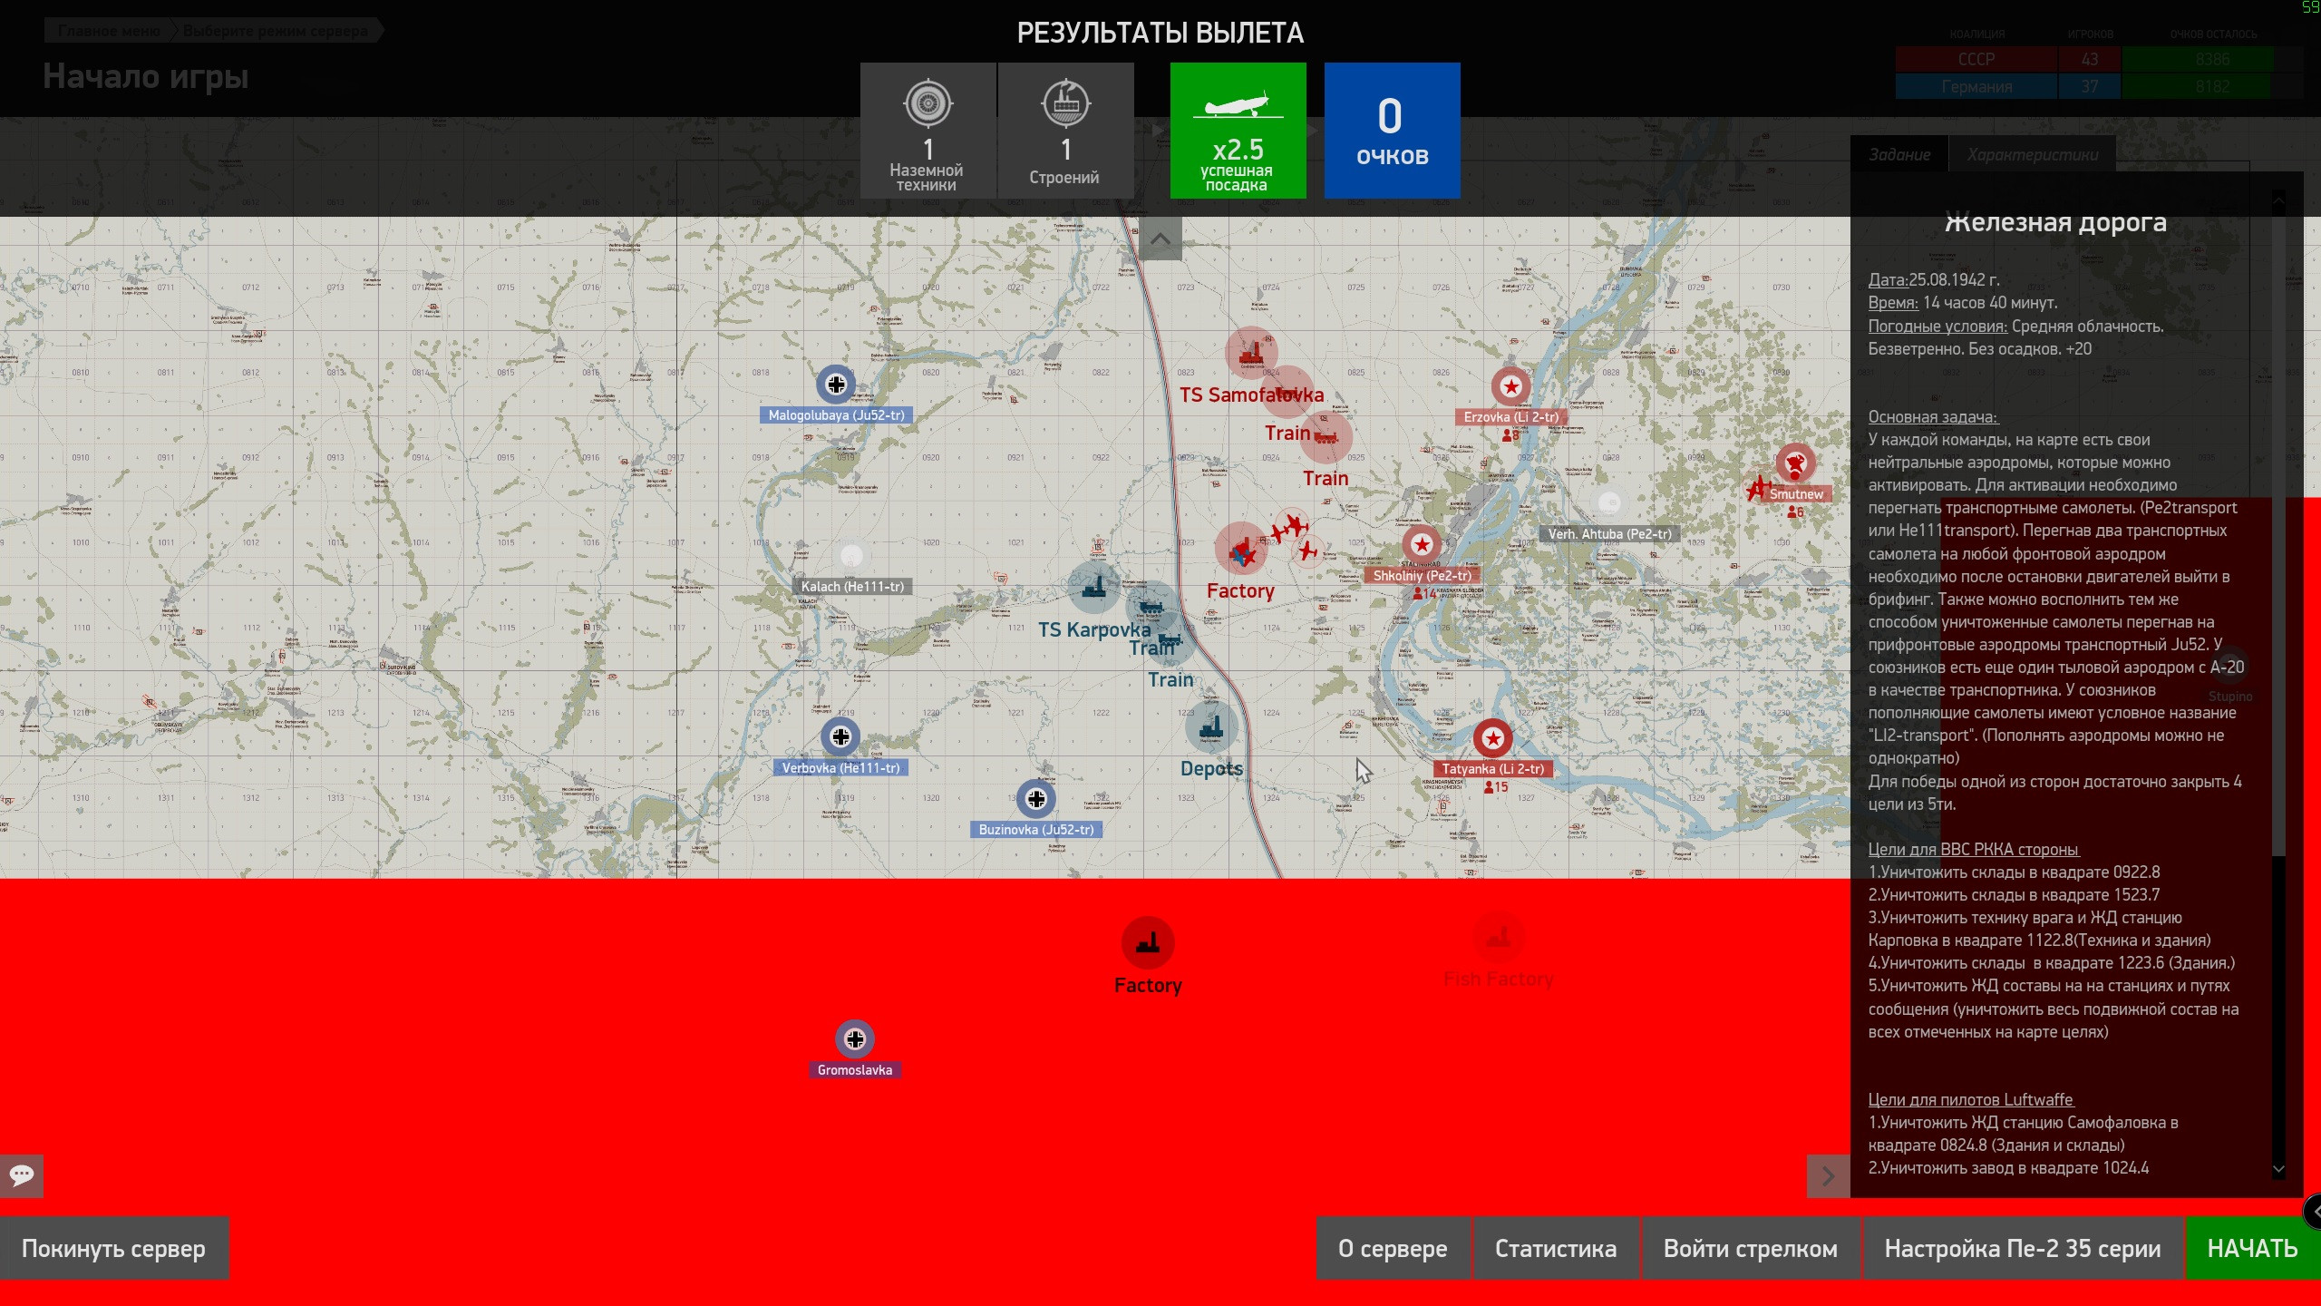Image resolution: width=2321 pixels, height=1306 pixels.
Task: Click the successful landing x2.5 tile
Action: (1238, 130)
